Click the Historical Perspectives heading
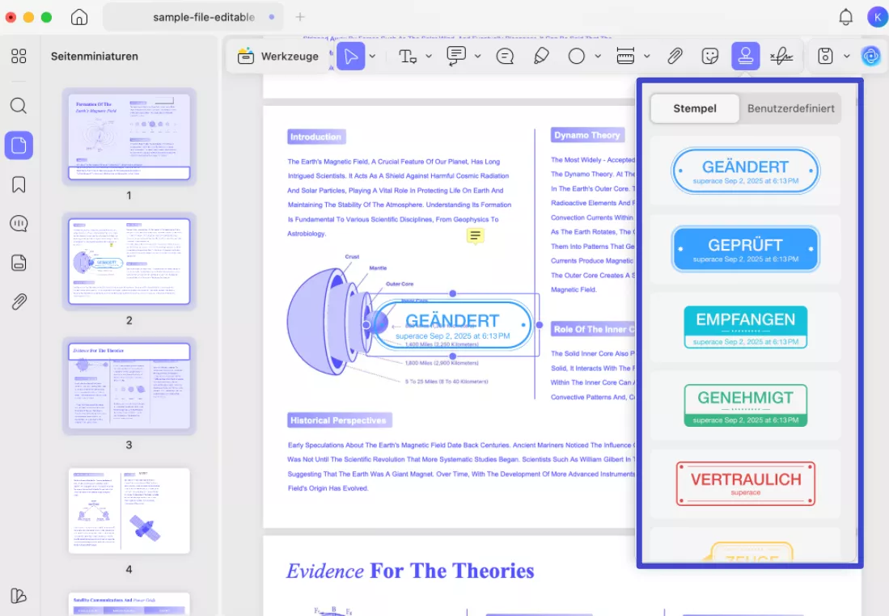The width and height of the screenshot is (889, 616). [338, 420]
